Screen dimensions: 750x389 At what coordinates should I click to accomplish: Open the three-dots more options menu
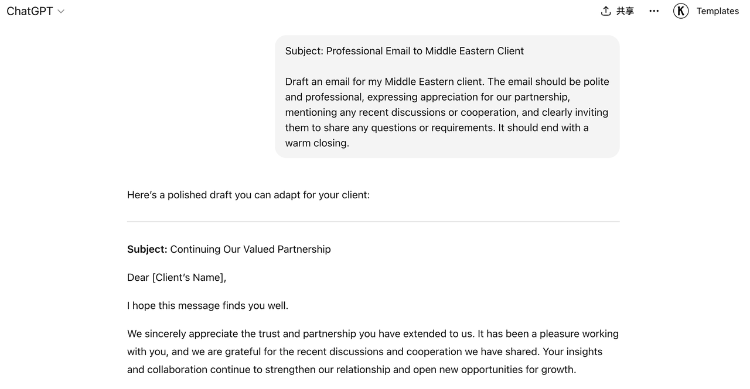[654, 11]
